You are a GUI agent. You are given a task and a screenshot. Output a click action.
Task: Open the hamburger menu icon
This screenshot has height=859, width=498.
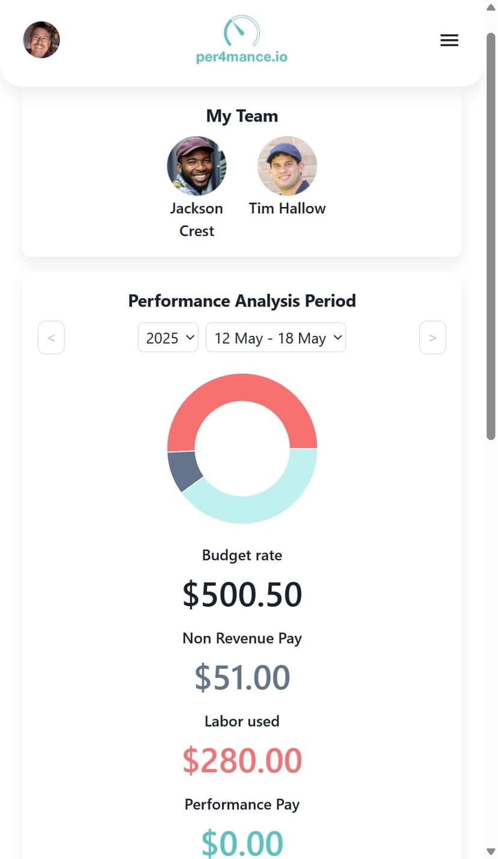click(x=449, y=40)
